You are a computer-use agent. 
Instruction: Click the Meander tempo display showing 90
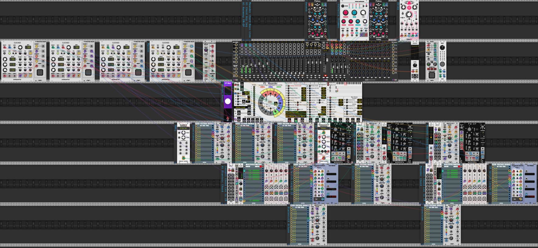click(x=245, y=93)
